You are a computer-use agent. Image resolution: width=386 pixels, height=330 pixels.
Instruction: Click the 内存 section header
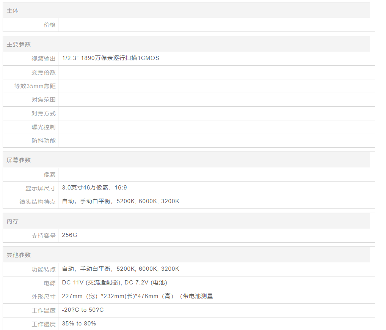tap(13, 221)
